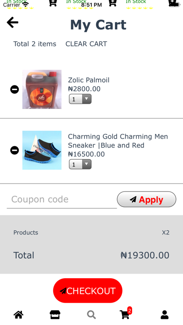The image size is (183, 325).
Task: Select the Zolic Palmoil product name
Action: point(89,80)
